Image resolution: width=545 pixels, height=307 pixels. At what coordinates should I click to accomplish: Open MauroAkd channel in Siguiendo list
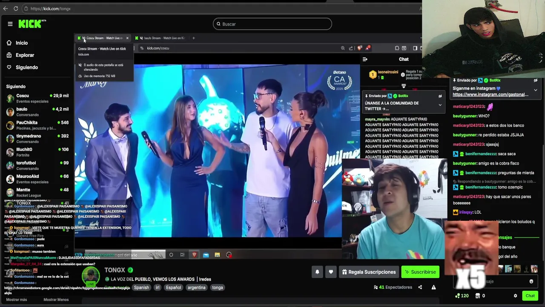(37, 179)
